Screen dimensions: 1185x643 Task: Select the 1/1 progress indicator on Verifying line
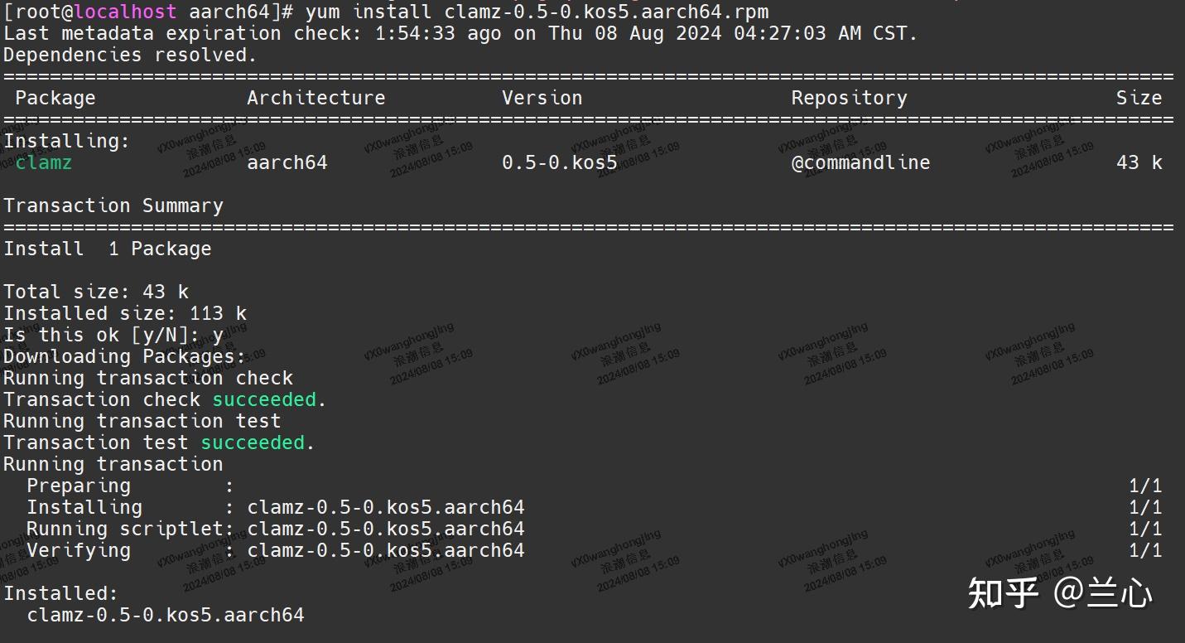coord(1147,549)
